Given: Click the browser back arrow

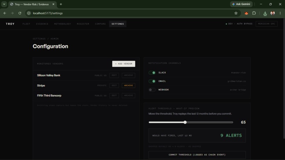Looking at the screenshot, I should click(x=5, y=13).
